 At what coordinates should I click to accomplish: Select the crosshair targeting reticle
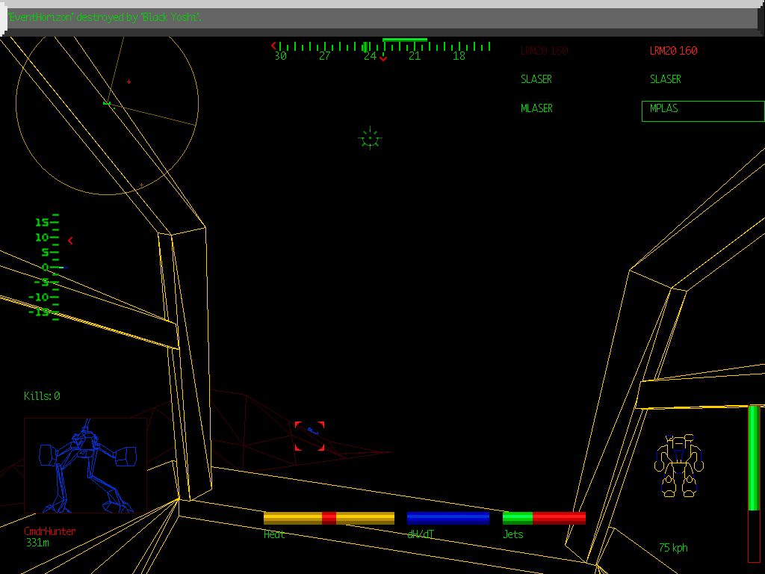pyautogui.click(x=371, y=138)
